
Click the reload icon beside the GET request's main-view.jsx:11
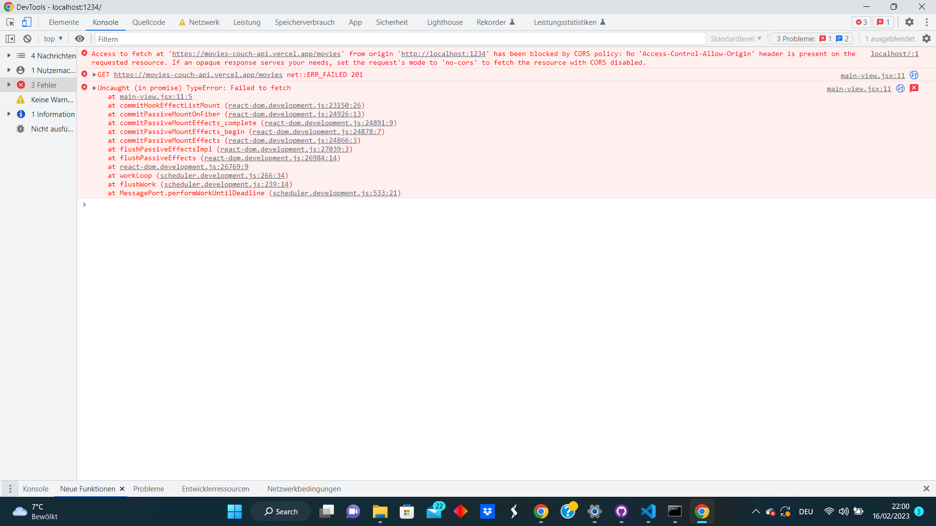click(x=915, y=75)
